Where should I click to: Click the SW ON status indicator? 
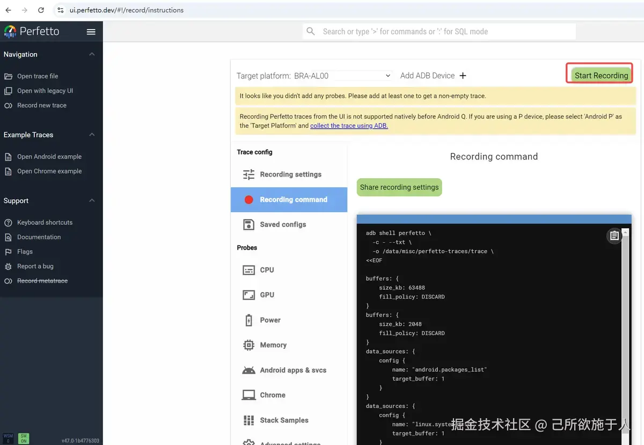pos(24,439)
